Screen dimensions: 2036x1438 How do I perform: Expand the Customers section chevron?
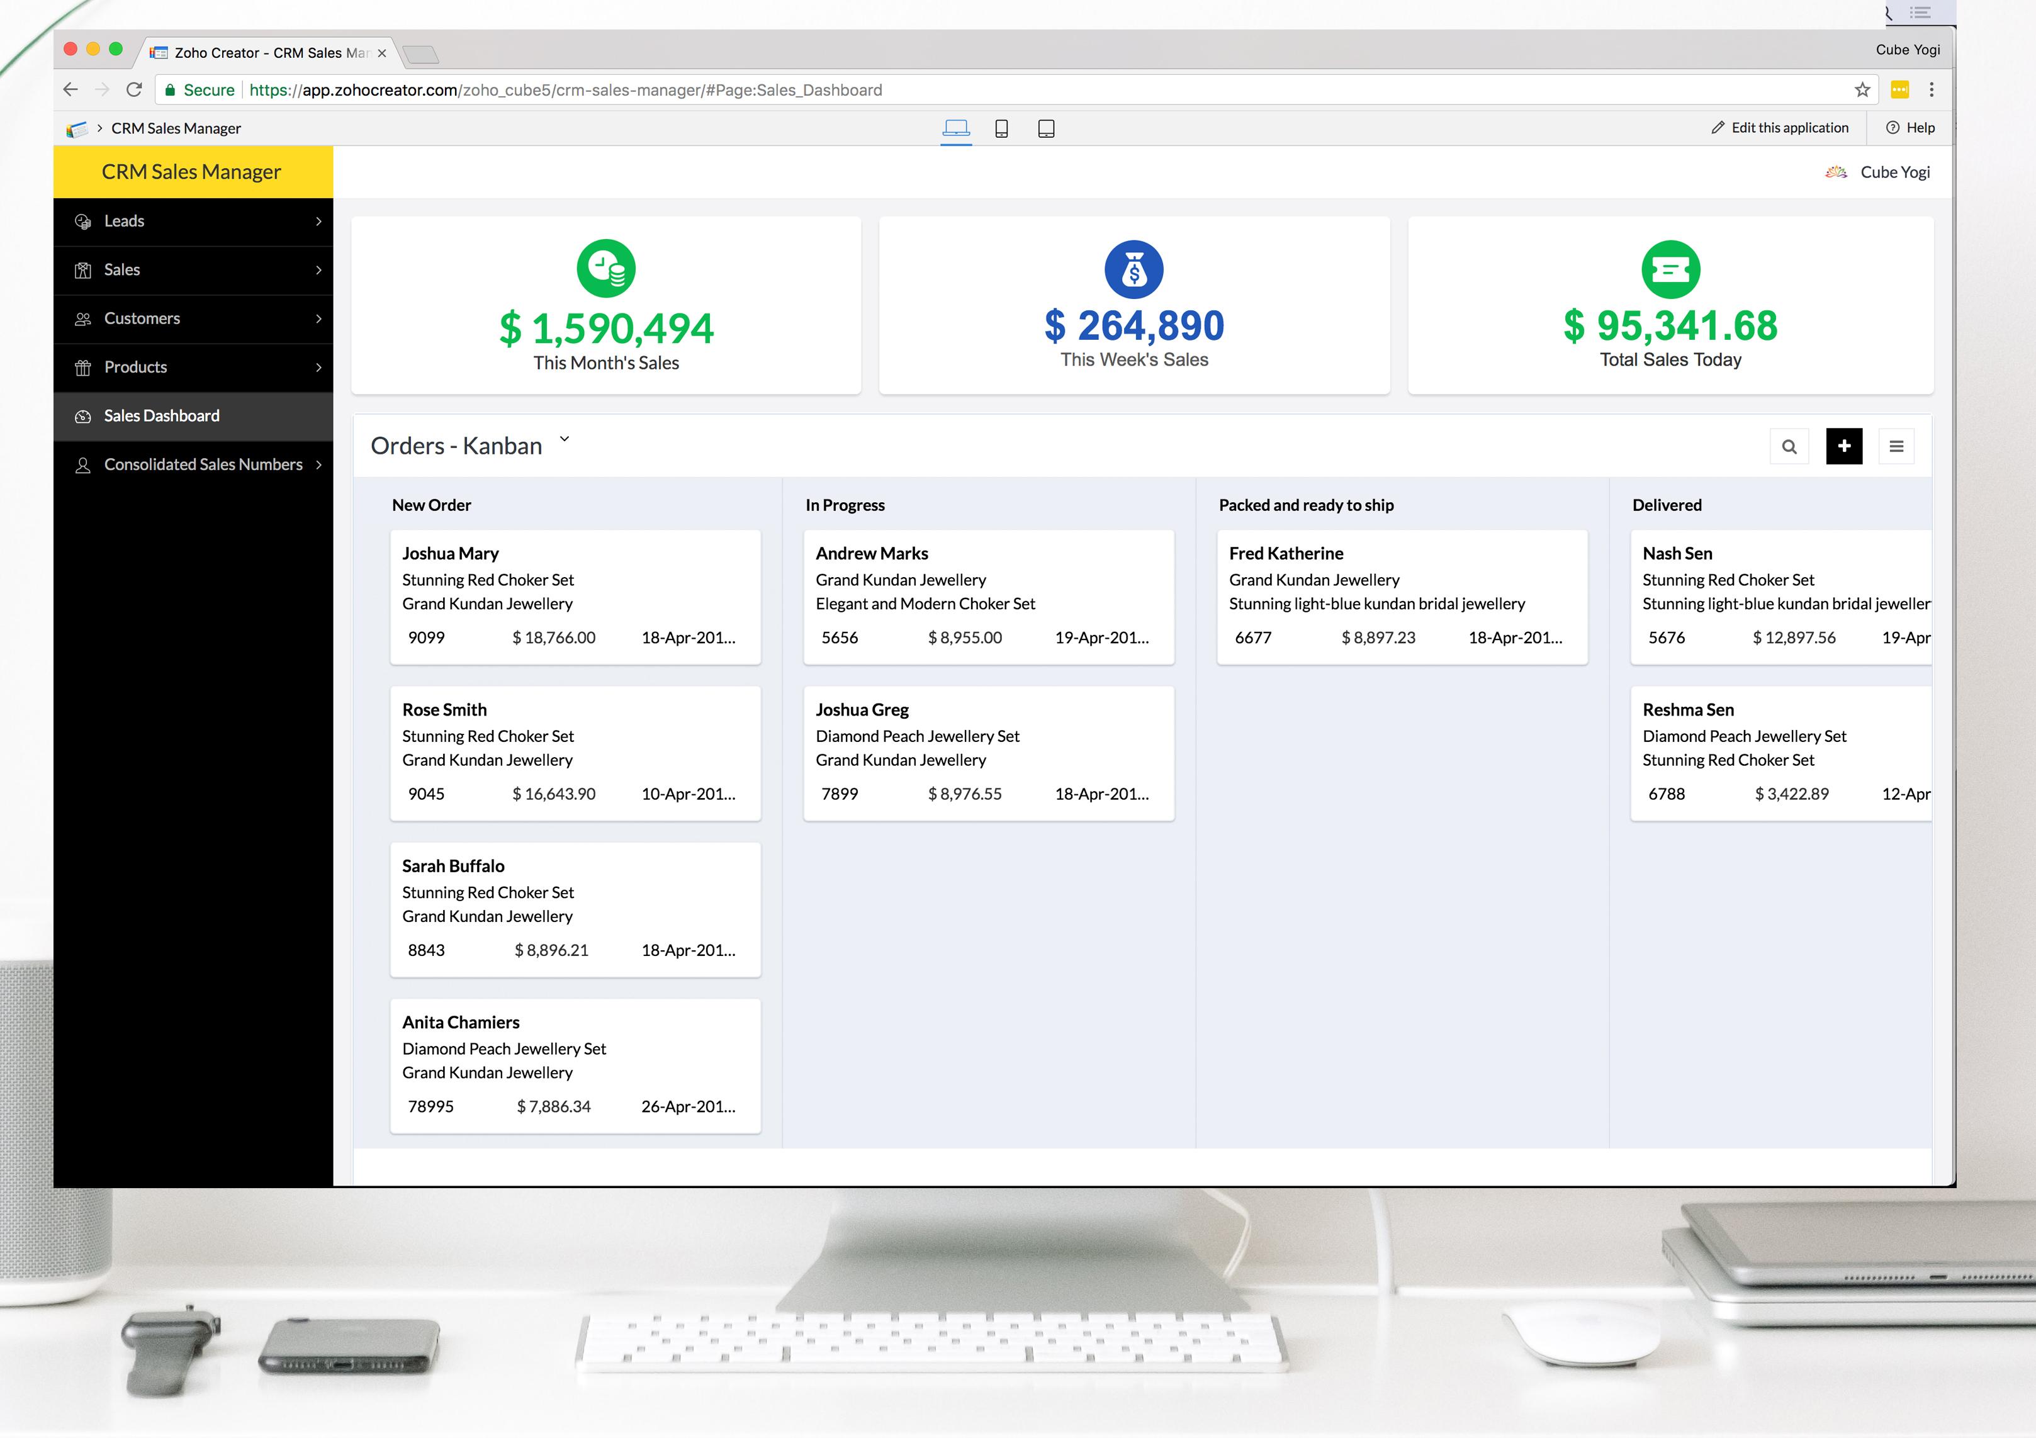(x=319, y=319)
